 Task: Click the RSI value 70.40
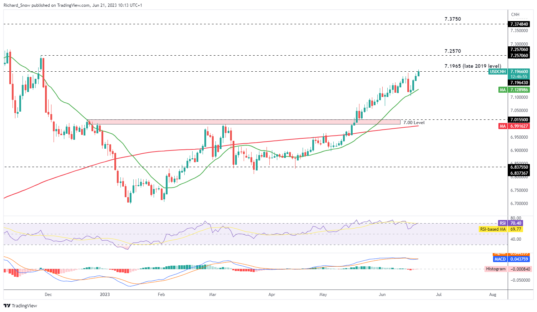[x=516, y=223]
